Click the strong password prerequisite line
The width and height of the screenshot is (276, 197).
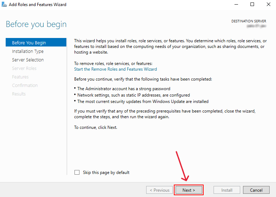[x=124, y=89]
